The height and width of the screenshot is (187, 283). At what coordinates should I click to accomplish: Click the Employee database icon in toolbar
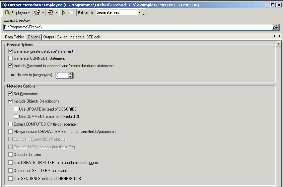pyautogui.click(x=8, y=13)
